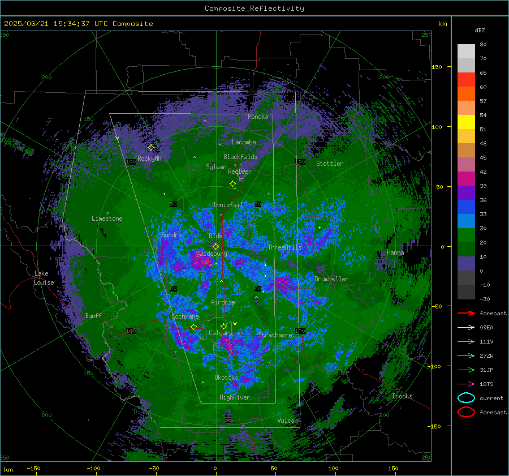Select the orange 57-60 dBZ swatch
509x476 pixels.
pyautogui.click(x=466, y=94)
